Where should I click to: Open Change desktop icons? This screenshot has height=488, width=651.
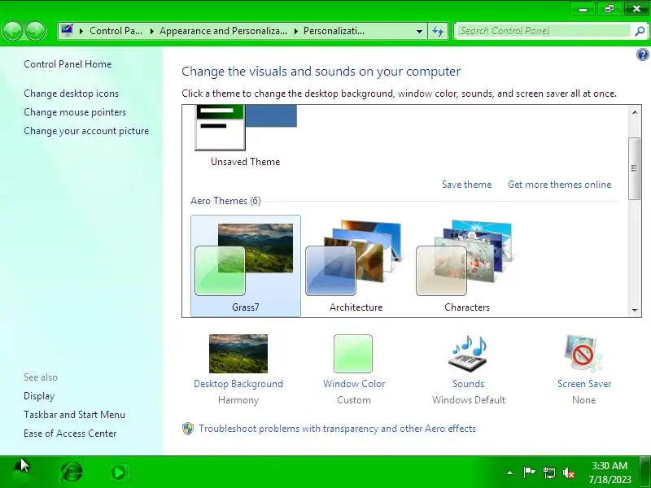point(72,94)
